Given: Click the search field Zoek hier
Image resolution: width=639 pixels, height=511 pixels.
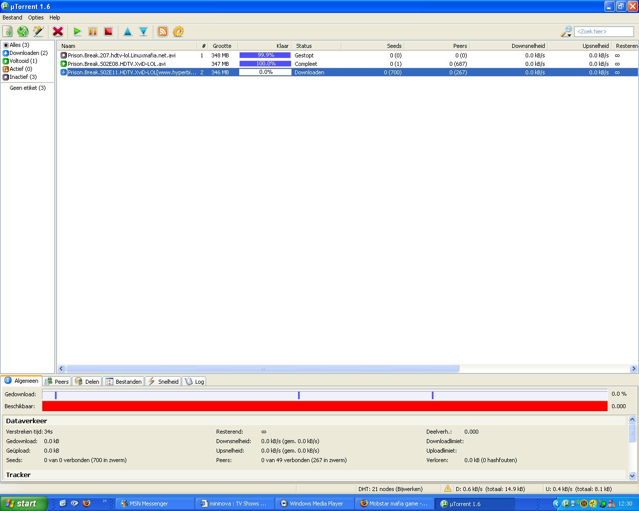Looking at the screenshot, I should [x=604, y=31].
